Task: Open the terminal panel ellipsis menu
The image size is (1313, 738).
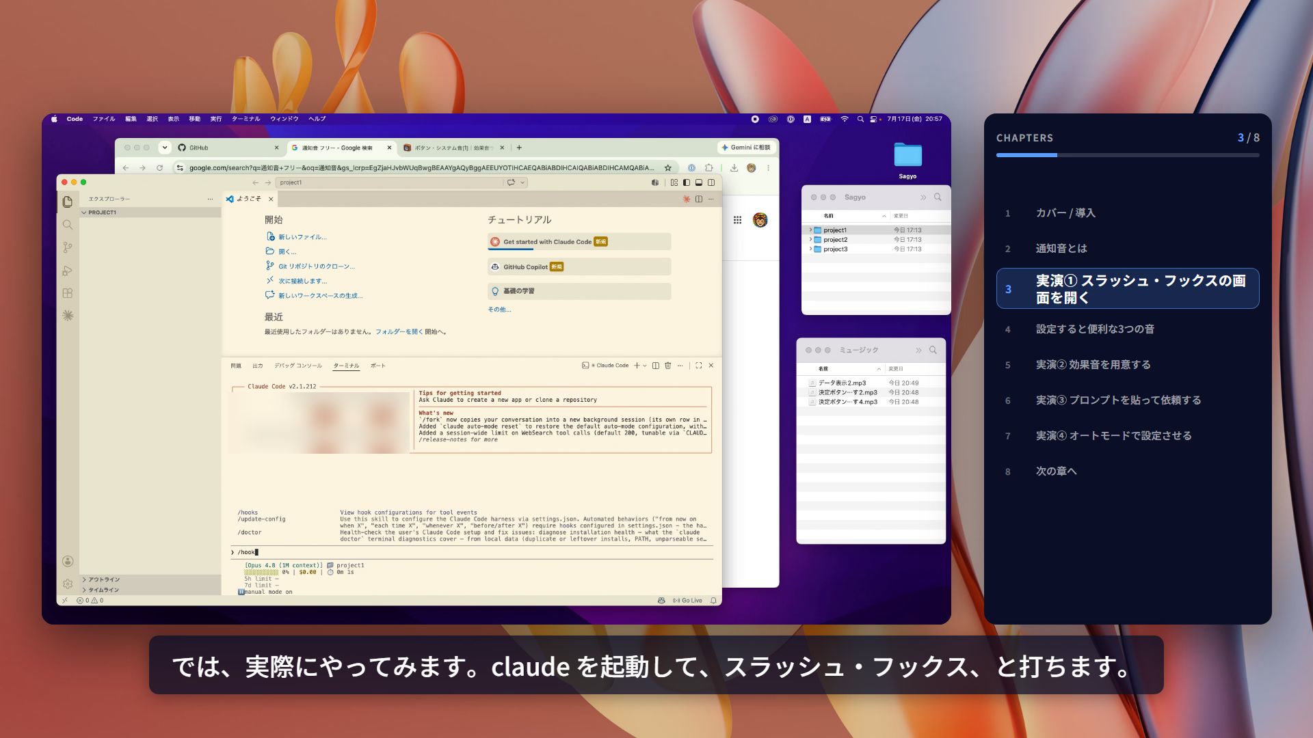Action: 680,366
